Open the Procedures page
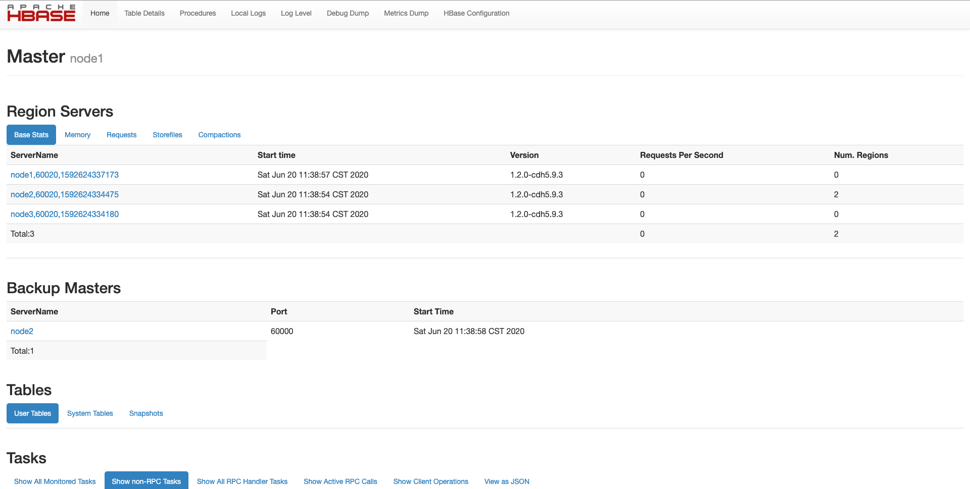This screenshot has height=489, width=970. [198, 13]
